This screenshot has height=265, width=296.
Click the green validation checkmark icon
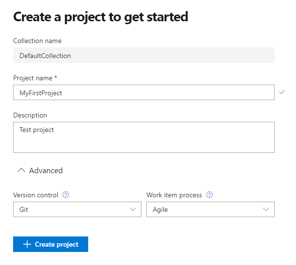[x=282, y=92]
